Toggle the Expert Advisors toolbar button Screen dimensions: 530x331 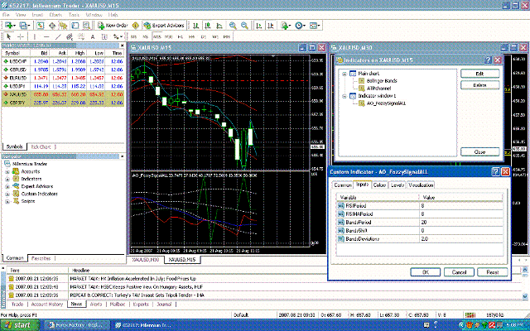coord(164,26)
